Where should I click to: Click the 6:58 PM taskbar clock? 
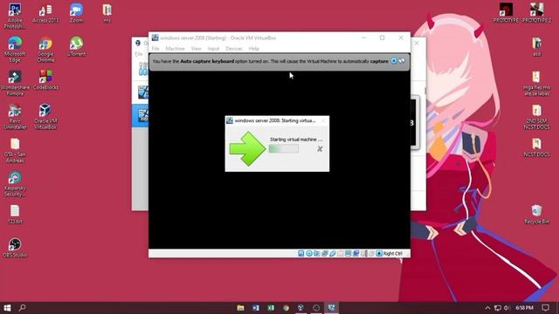coord(524,308)
